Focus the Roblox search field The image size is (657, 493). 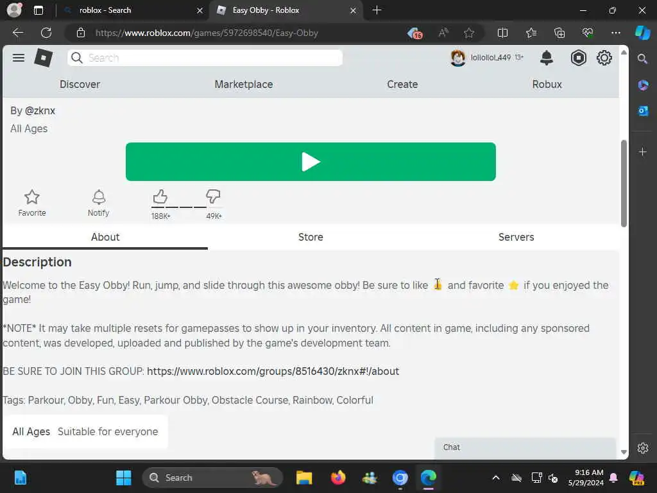pyautogui.click(x=205, y=58)
